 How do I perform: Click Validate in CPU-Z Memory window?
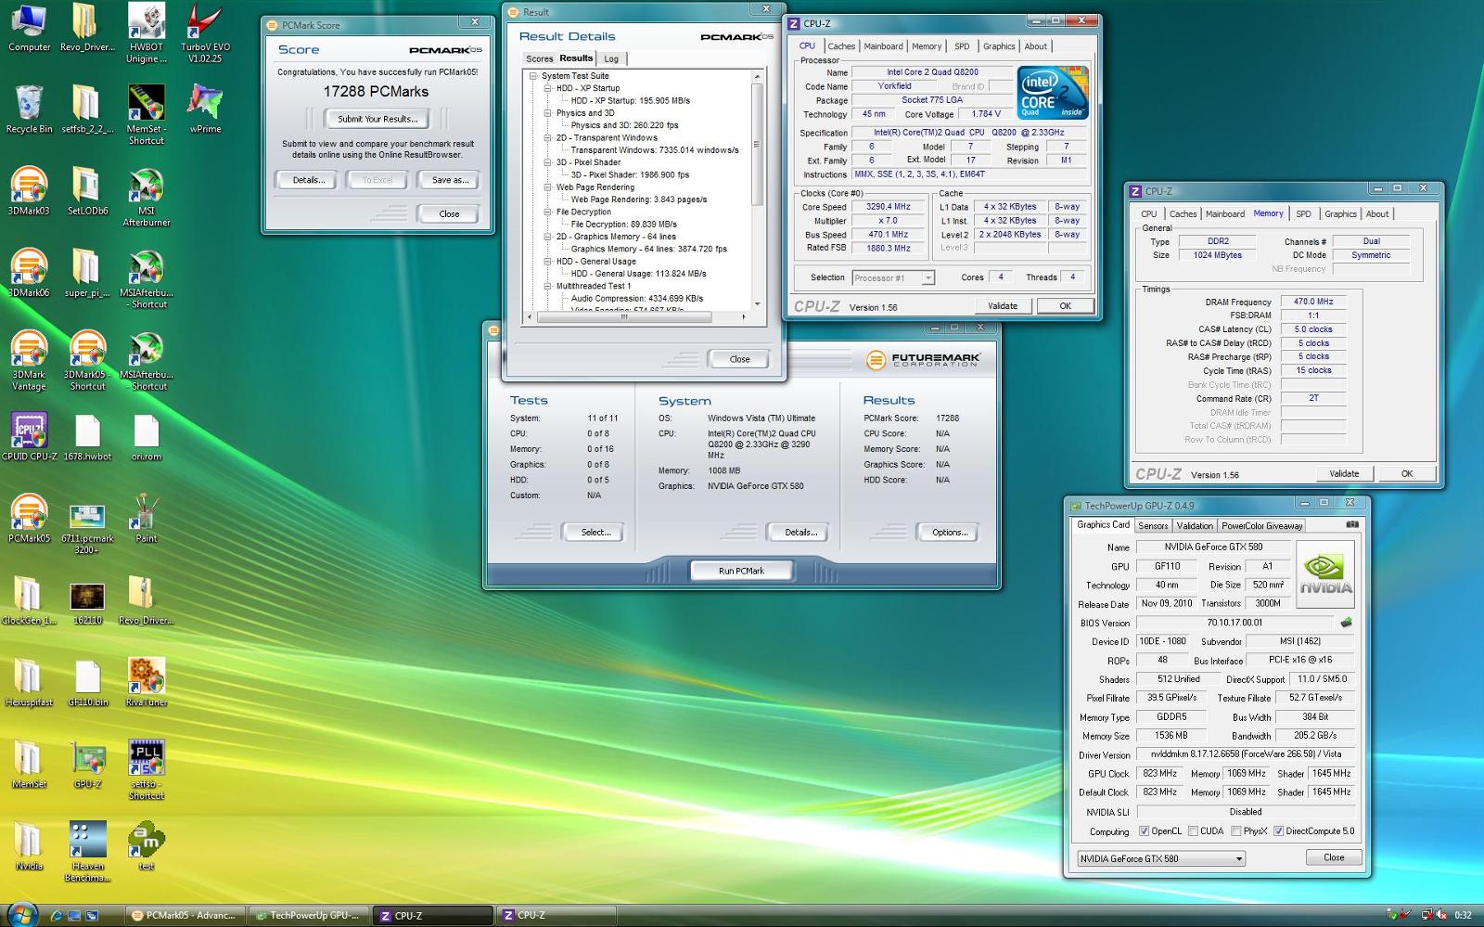[x=1344, y=473]
